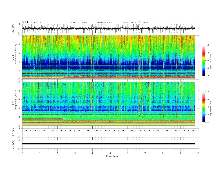
Task: Click tick label "10" on Time axis
Action: pyautogui.click(x=198, y=153)
